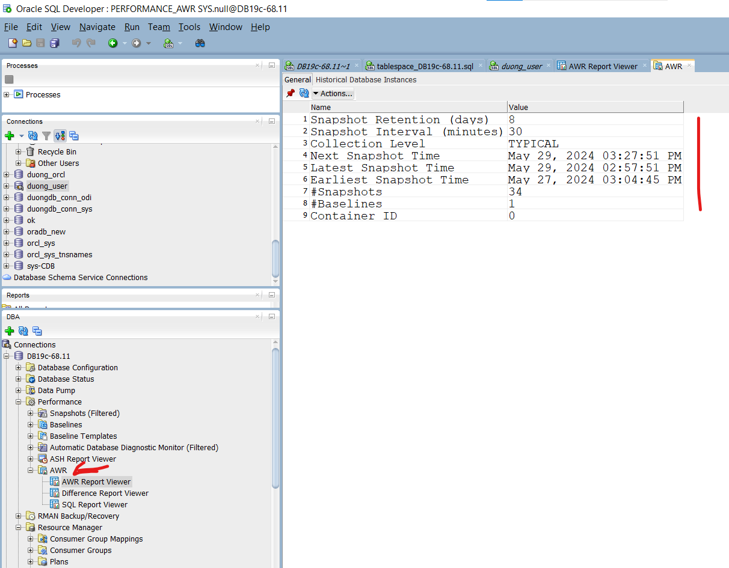Expand the Data Pump node
Screen dimensions: 729x568
[19, 391]
